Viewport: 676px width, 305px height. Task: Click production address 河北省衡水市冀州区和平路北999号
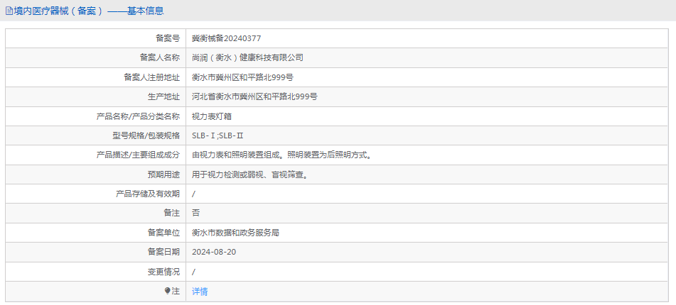[254, 96]
